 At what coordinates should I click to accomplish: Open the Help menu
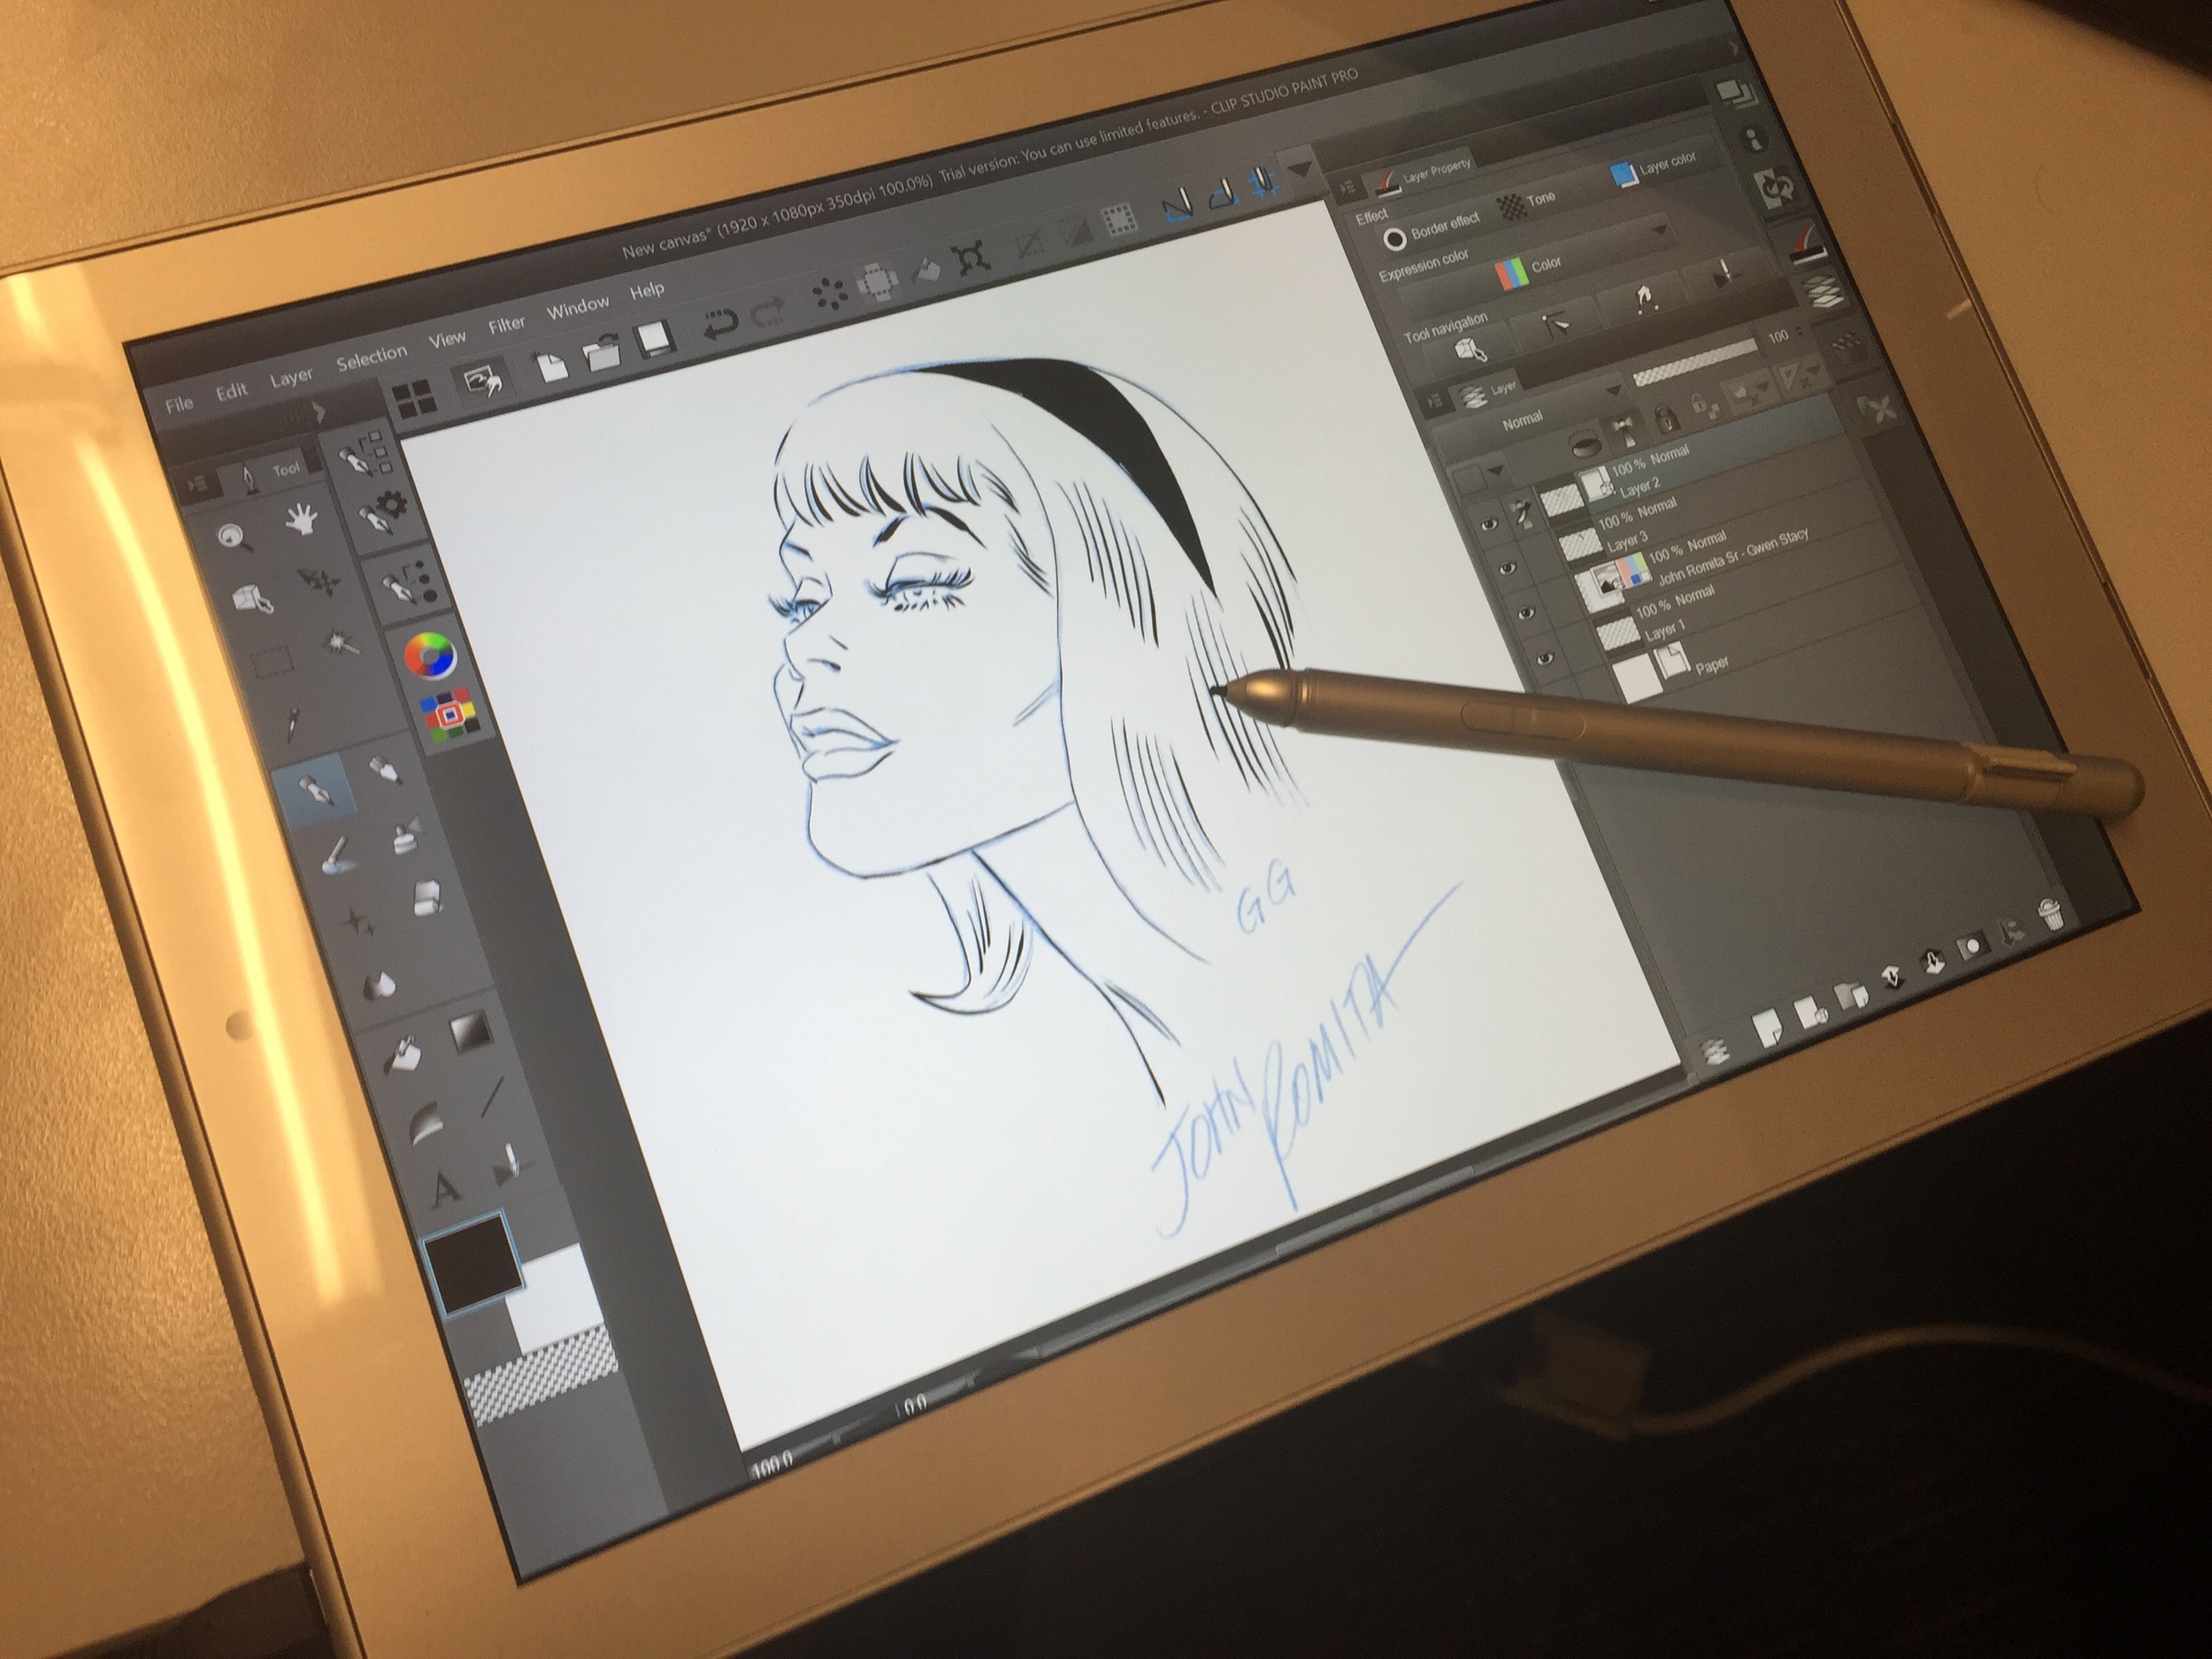point(646,290)
